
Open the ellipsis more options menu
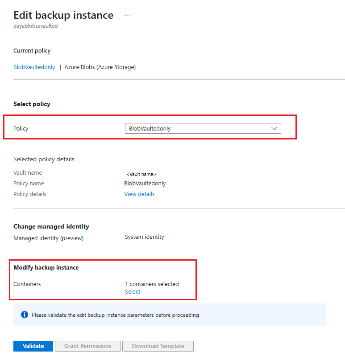click(x=128, y=15)
